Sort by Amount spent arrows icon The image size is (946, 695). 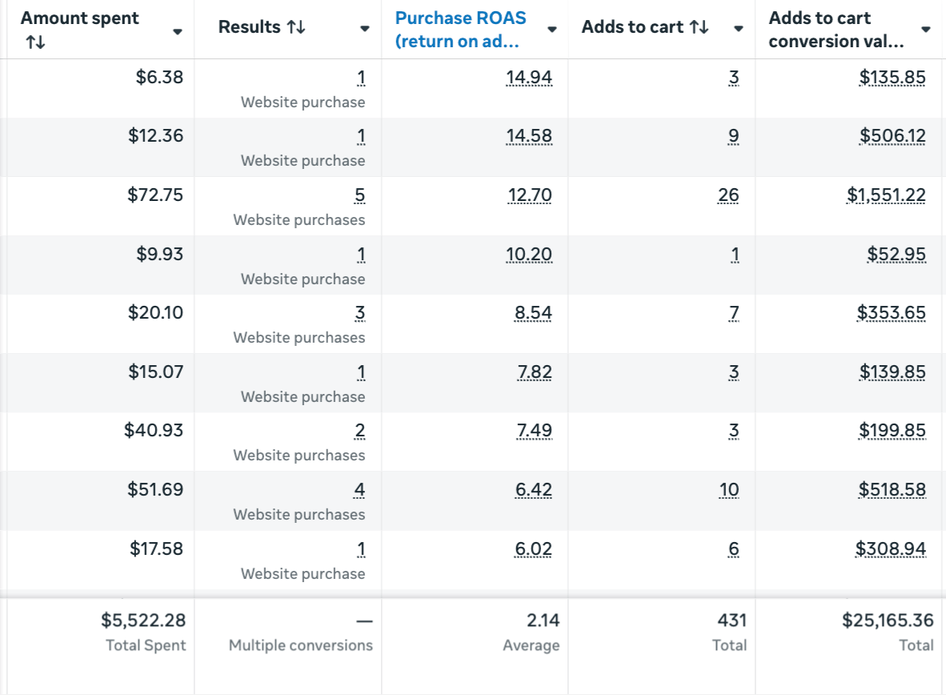[35, 42]
